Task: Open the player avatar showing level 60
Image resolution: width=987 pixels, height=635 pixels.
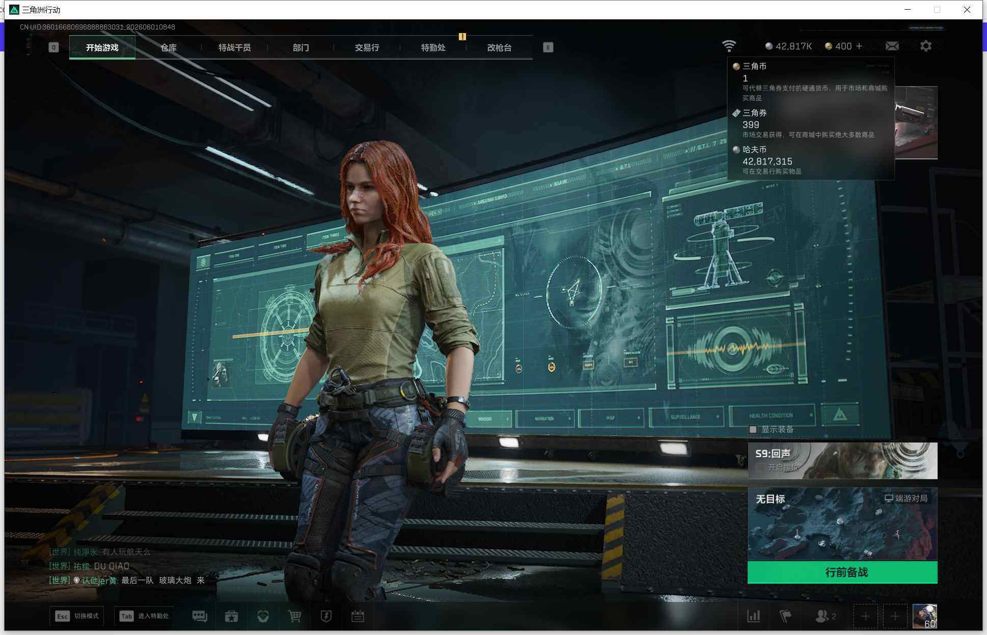Action: click(x=924, y=616)
